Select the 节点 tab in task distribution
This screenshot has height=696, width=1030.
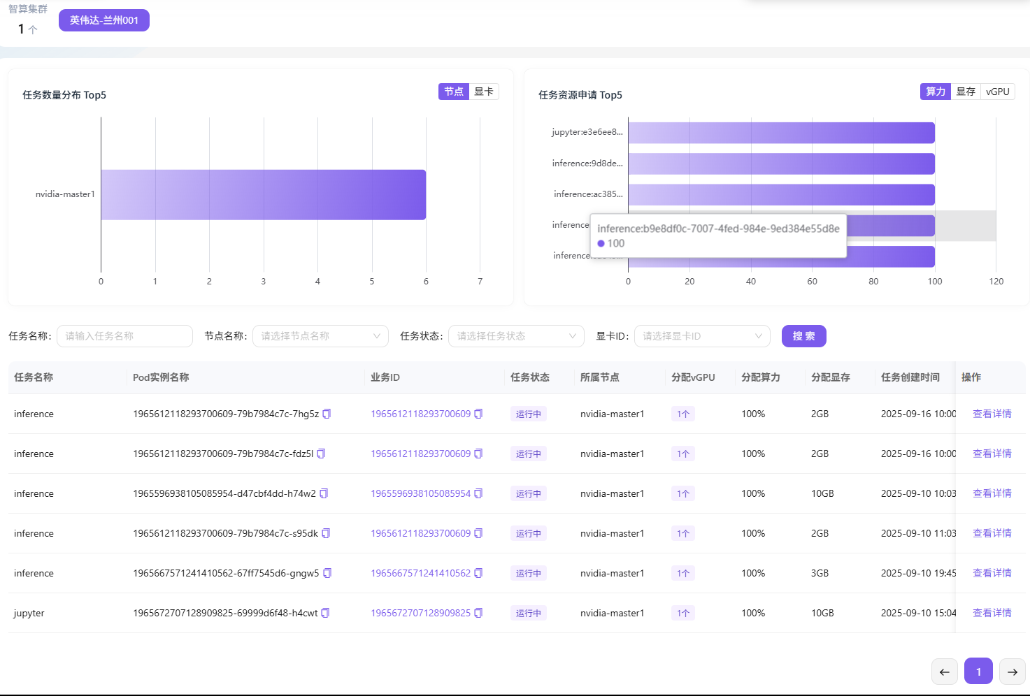click(x=454, y=92)
